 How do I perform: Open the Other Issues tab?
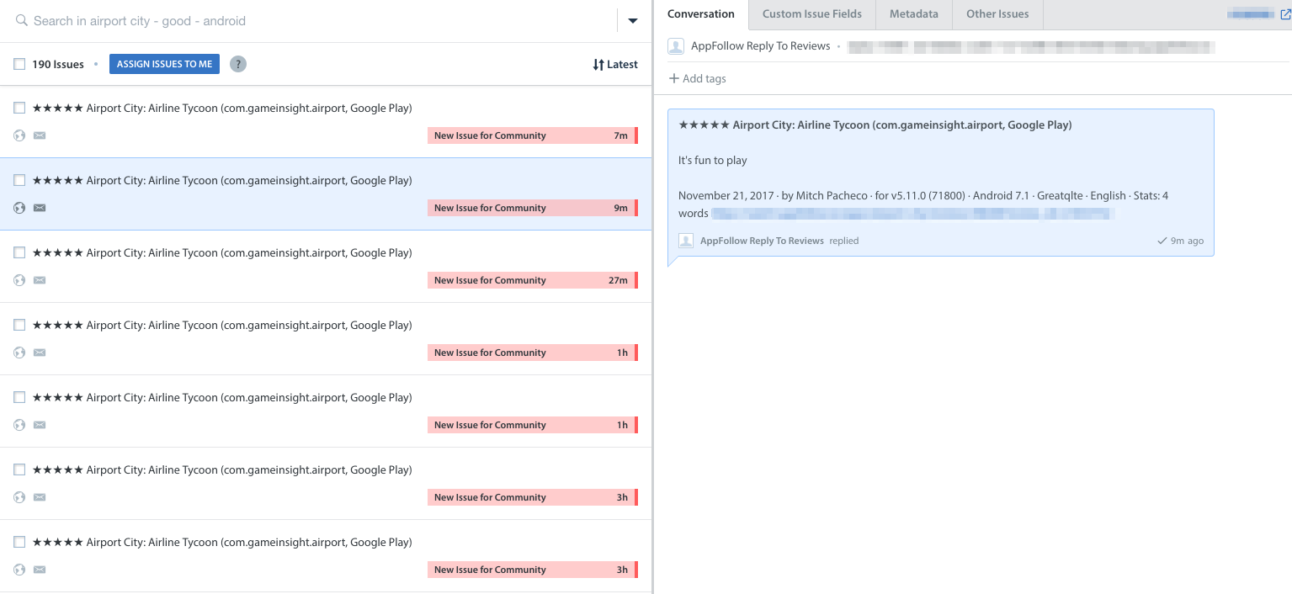997,14
